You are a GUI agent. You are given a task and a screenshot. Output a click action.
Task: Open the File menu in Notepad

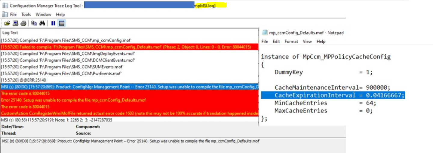[265, 41]
